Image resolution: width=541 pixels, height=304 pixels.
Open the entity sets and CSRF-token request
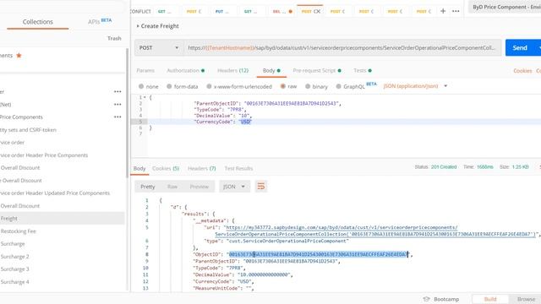[28, 130]
